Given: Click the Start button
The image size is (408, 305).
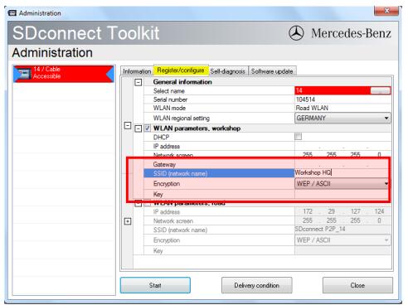Looking at the screenshot, I should pyautogui.click(x=155, y=285).
